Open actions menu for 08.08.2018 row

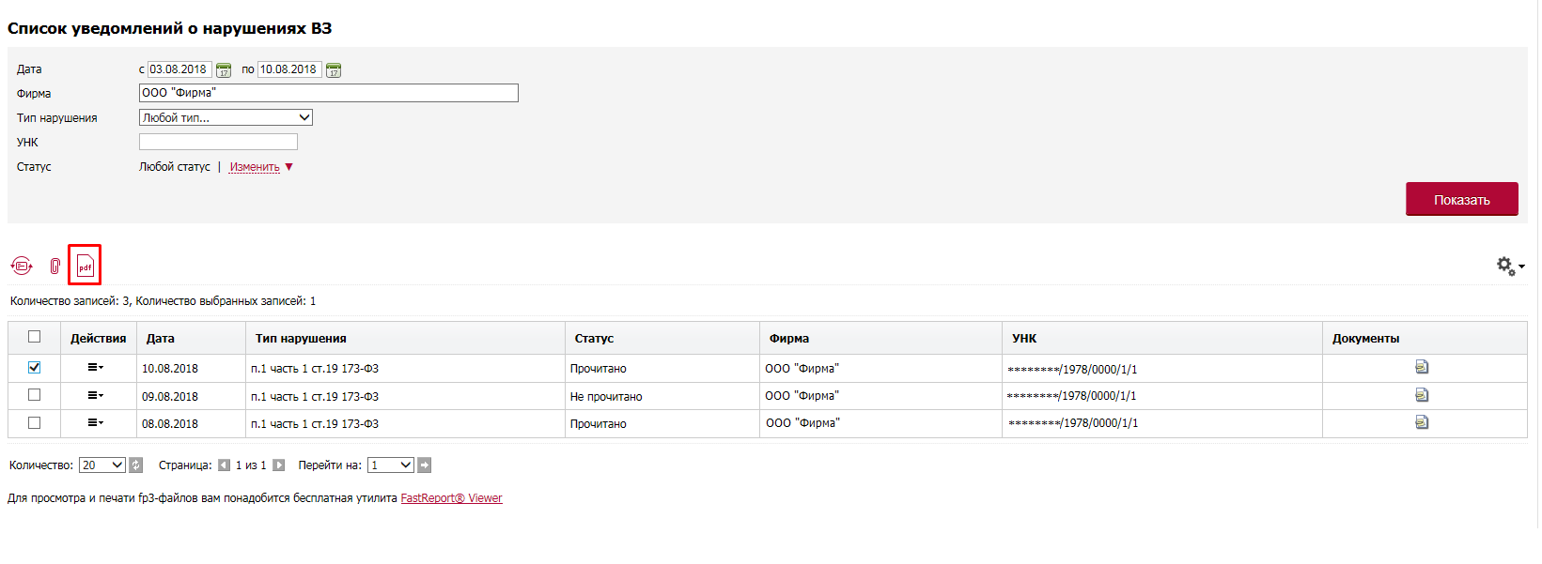tap(96, 423)
